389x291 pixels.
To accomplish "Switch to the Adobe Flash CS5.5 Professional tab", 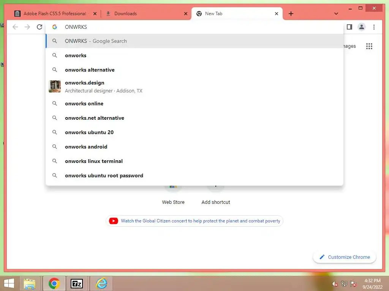I will [55, 14].
